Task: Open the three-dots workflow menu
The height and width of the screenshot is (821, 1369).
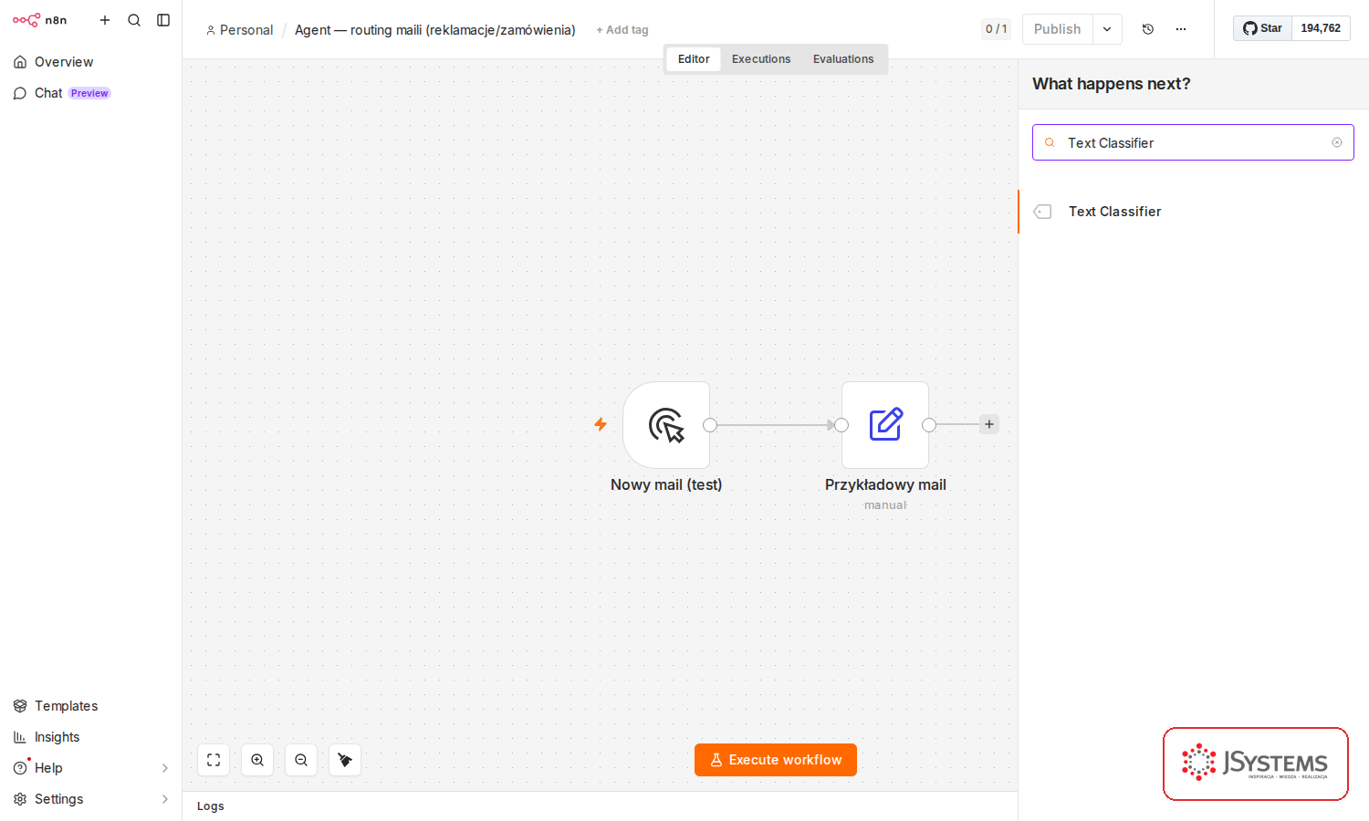Action: click(x=1181, y=29)
